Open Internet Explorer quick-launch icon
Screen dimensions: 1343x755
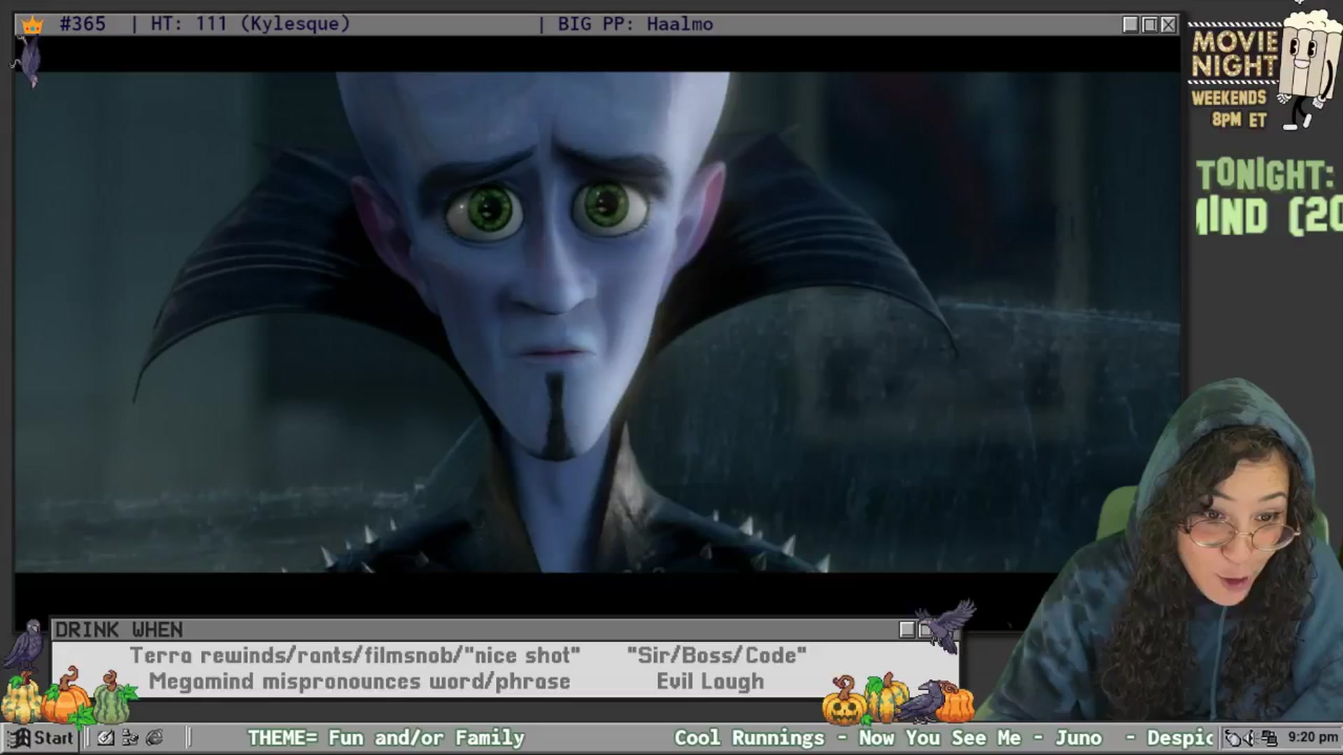click(x=155, y=738)
